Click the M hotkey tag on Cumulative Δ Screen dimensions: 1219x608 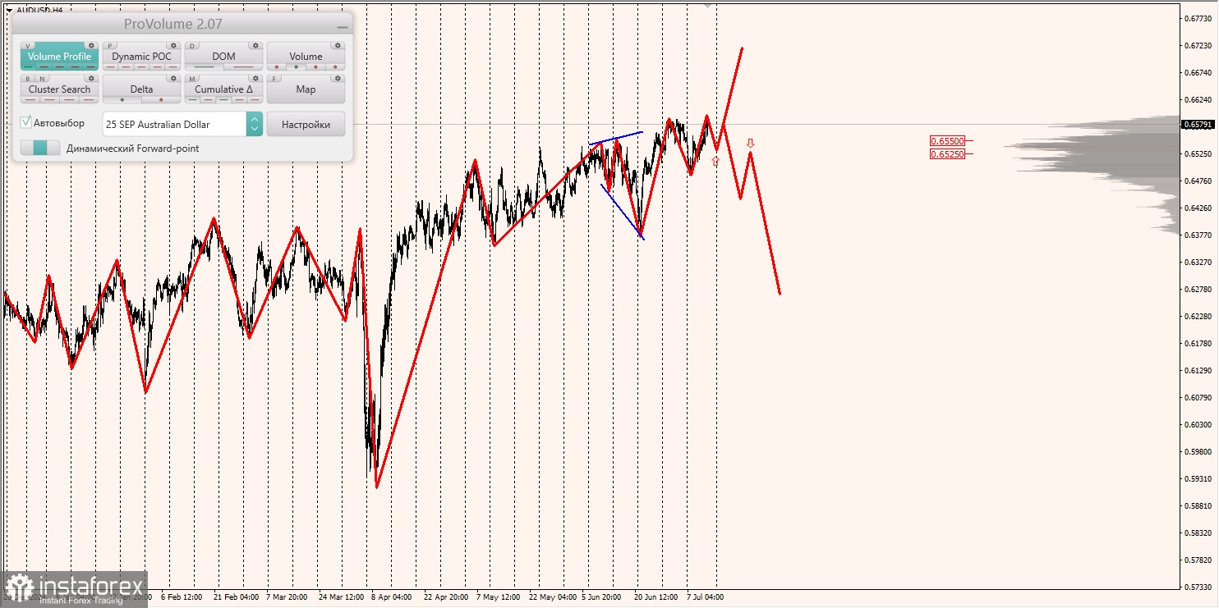click(x=192, y=79)
